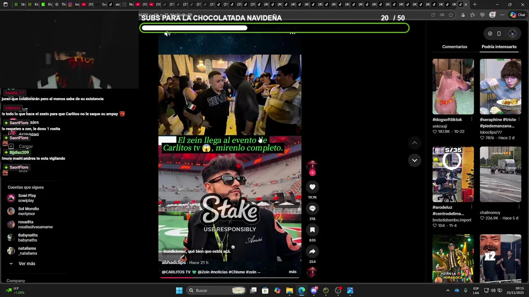This screenshot has height=297, width=529.
Task: Open abhadclips creator profile link
Action: click(174, 262)
